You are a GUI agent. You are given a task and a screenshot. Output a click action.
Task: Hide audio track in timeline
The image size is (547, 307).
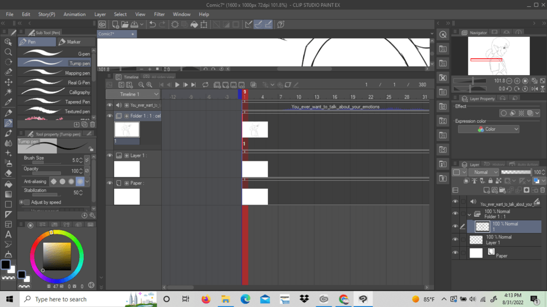(109, 105)
